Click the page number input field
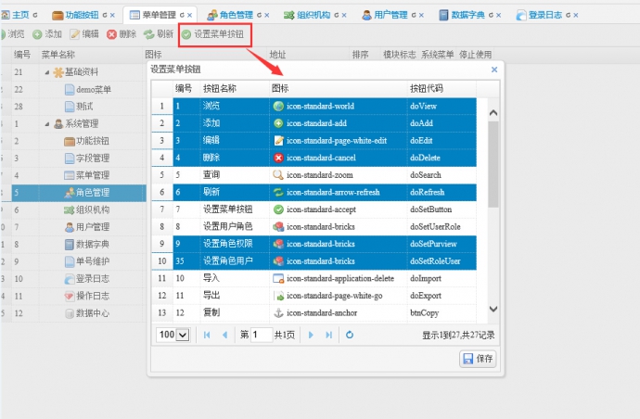This screenshot has width=640, height=419. pos(262,335)
